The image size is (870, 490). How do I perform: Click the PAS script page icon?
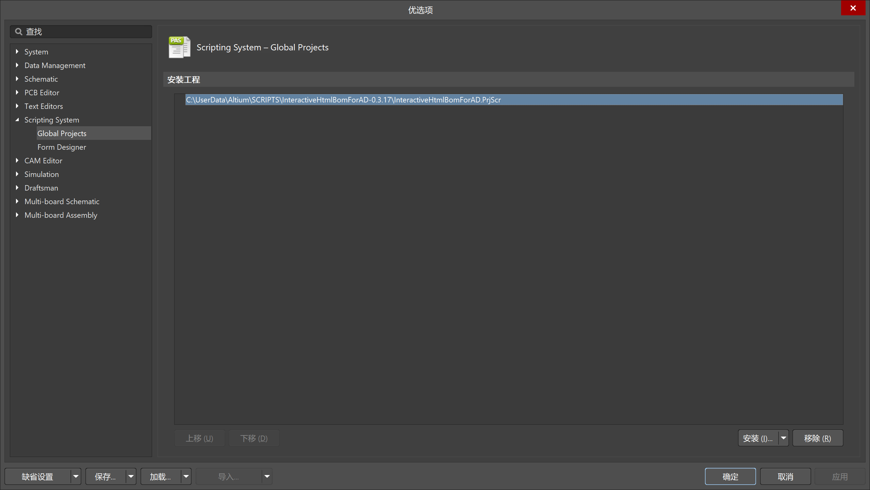coord(179,47)
